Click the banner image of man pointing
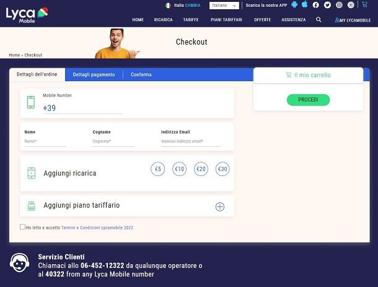 pyautogui.click(x=117, y=43)
